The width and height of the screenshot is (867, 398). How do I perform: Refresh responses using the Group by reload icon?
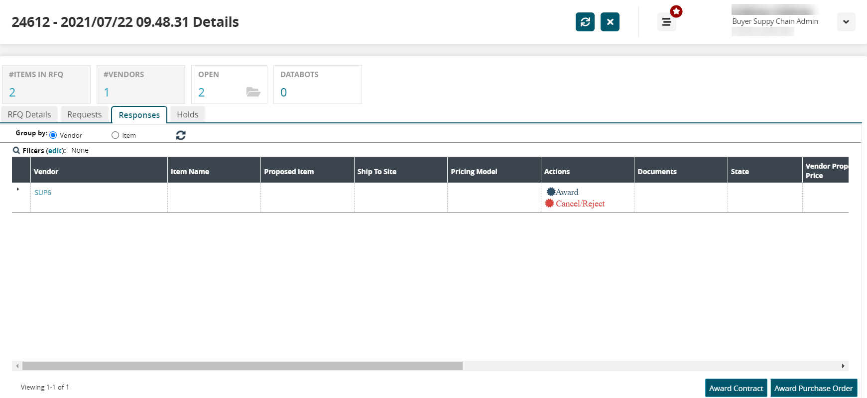point(181,135)
